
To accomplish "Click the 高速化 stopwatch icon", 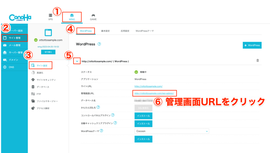I will [x=33, y=72].
